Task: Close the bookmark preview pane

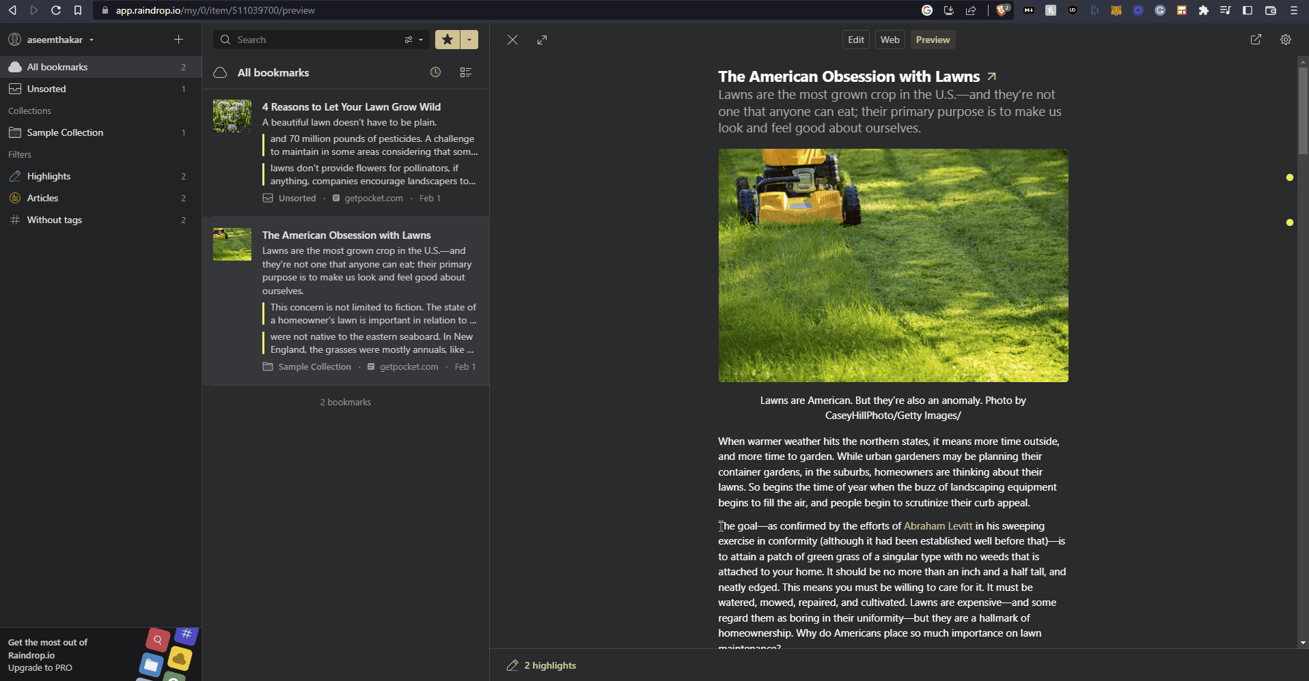Action: click(x=512, y=40)
